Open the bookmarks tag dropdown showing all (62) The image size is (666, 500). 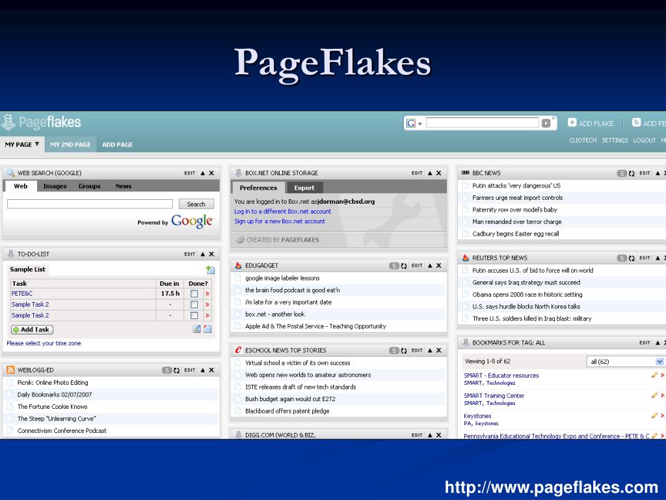[x=659, y=362]
